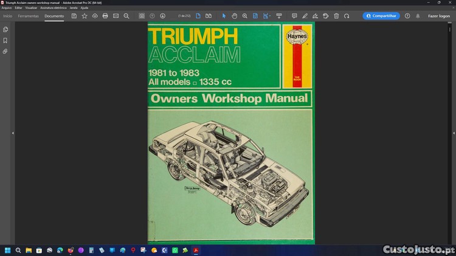The width and height of the screenshot is (456, 256).
Task: Open the Visualizar menu
Action: pos(31,8)
